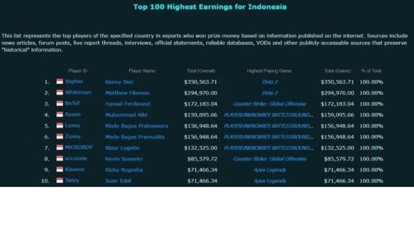This screenshot has height=233, width=414.
Task: Open the Zuxxy player ID link
Action: point(73,137)
